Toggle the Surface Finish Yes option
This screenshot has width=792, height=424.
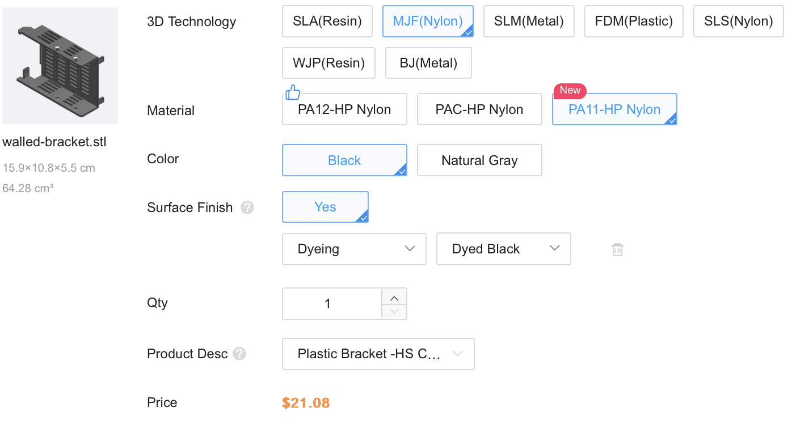pyautogui.click(x=325, y=207)
